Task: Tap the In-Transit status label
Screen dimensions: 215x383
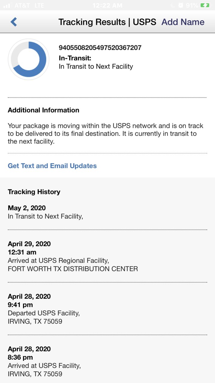Action: (75, 58)
